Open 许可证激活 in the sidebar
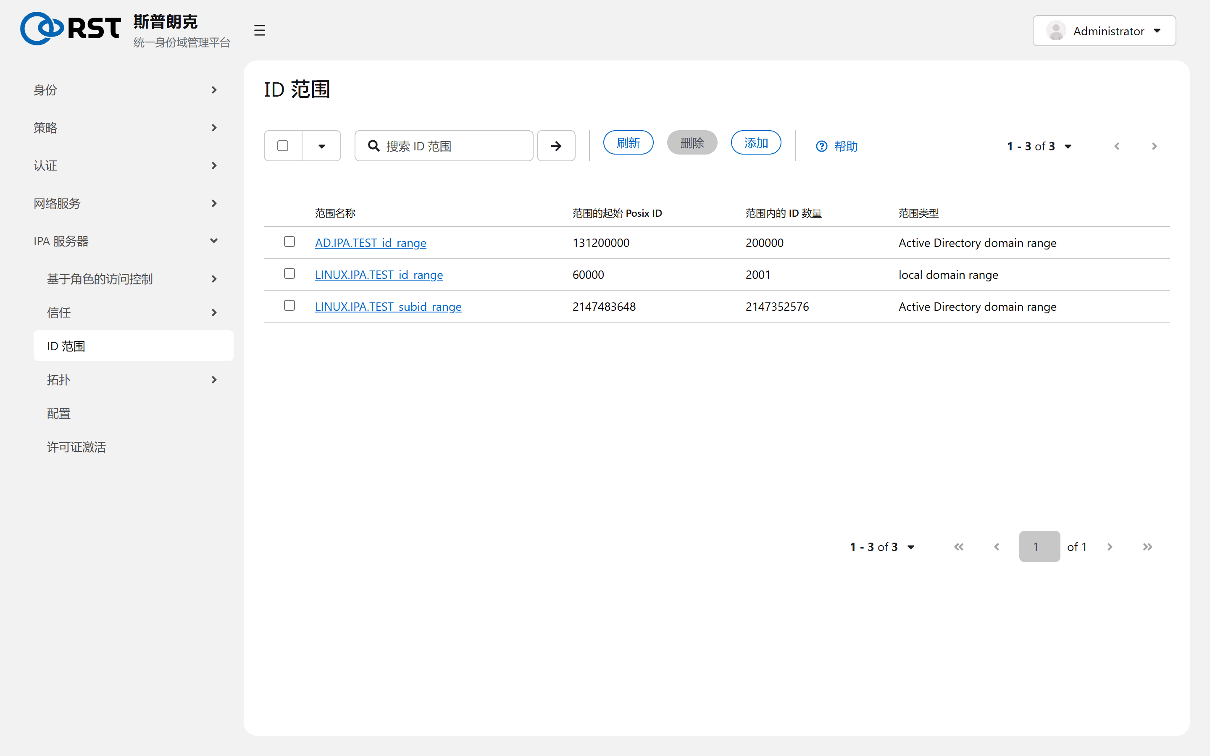Viewport: 1210px width, 756px height. (76, 447)
